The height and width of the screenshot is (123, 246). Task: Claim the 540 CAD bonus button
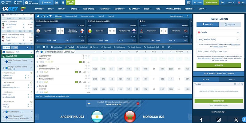click(x=71, y=2)
